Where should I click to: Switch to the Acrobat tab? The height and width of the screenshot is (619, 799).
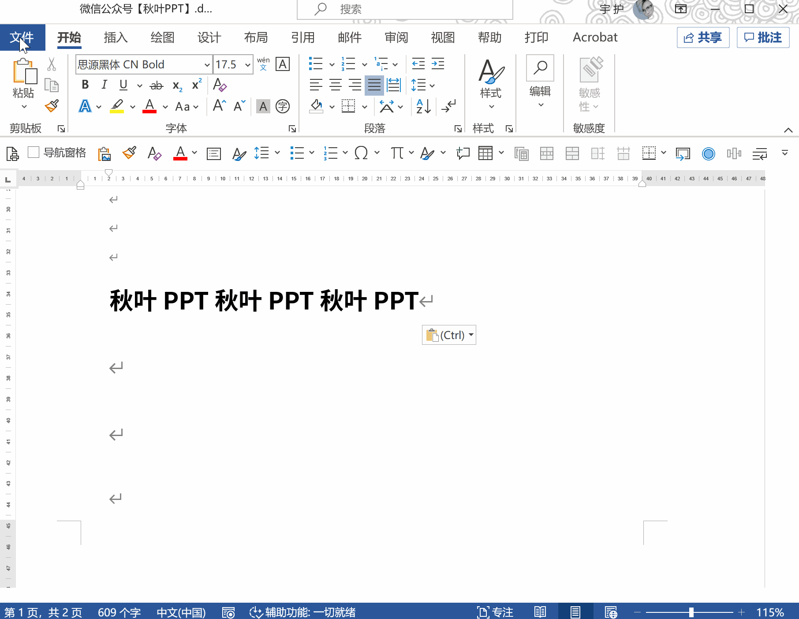pyautogui.click(x=595, y=37)
